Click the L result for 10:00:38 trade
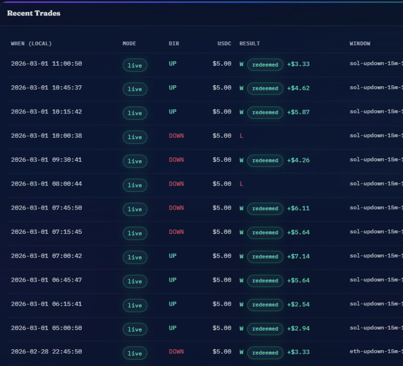Viewport: 403px width, 366px height. pos(241,136)
